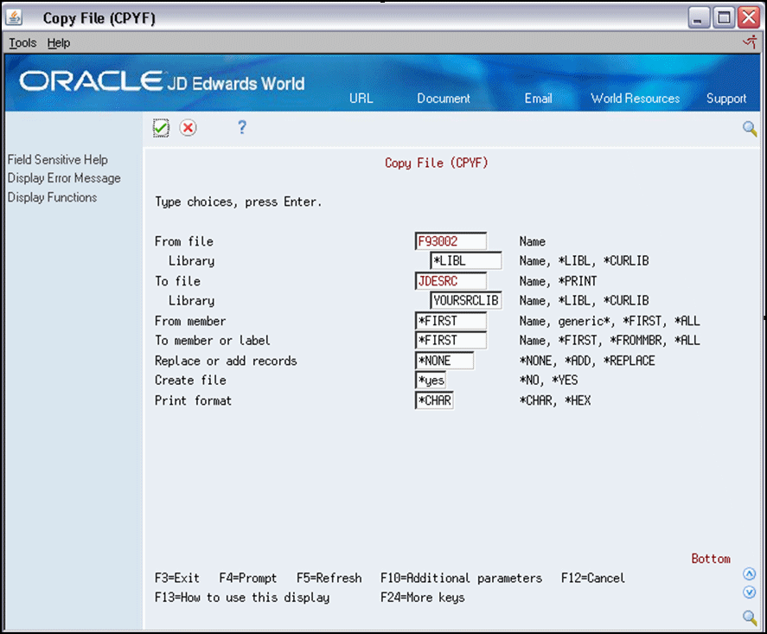Click F12=Cancel function key text
This screenshot has width=767, height=634.
tap(593, 579)
